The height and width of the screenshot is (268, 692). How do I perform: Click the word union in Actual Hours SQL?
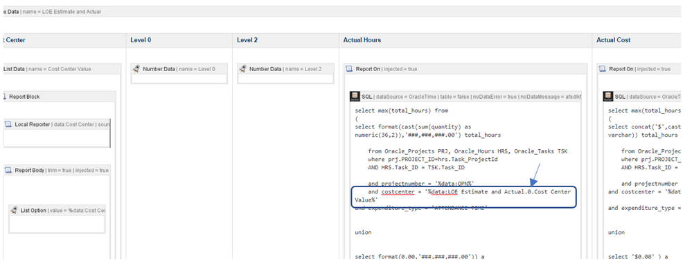click(363, 232)
